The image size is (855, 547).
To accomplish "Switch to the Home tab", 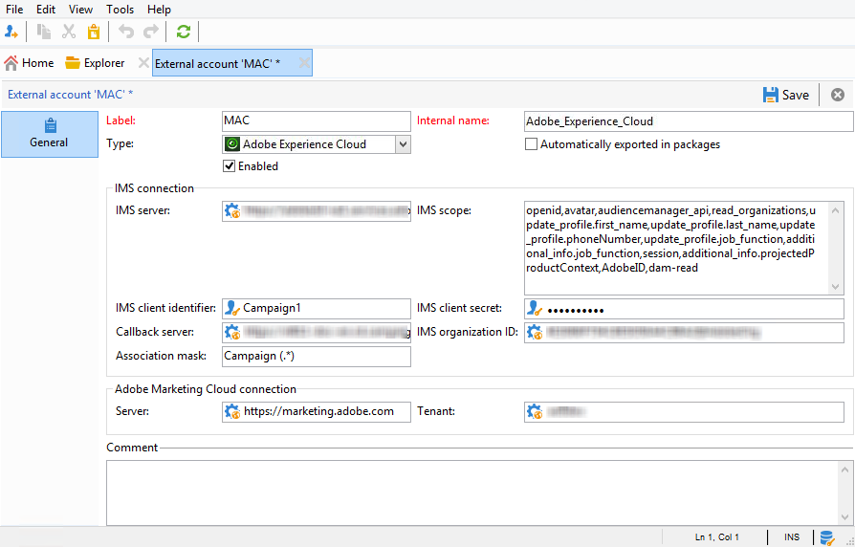I will coord(30,63).
